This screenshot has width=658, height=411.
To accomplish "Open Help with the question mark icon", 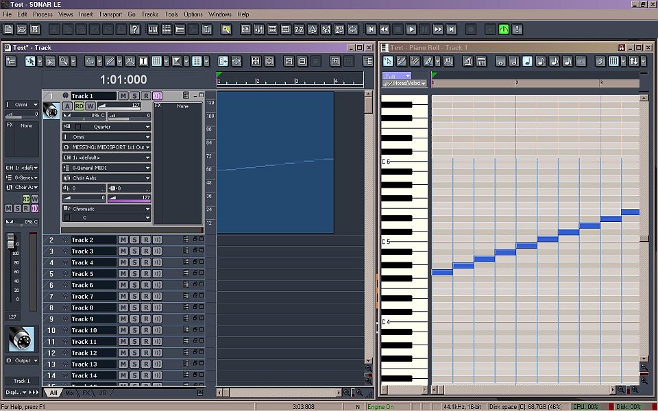I will (x=134, y=29).
